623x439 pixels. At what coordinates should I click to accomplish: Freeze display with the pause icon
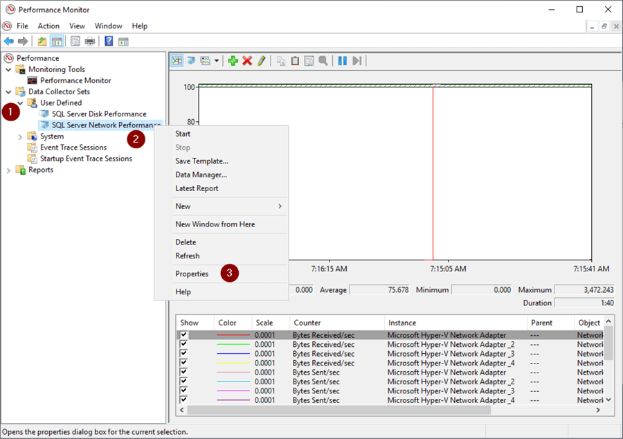[342, 61]
